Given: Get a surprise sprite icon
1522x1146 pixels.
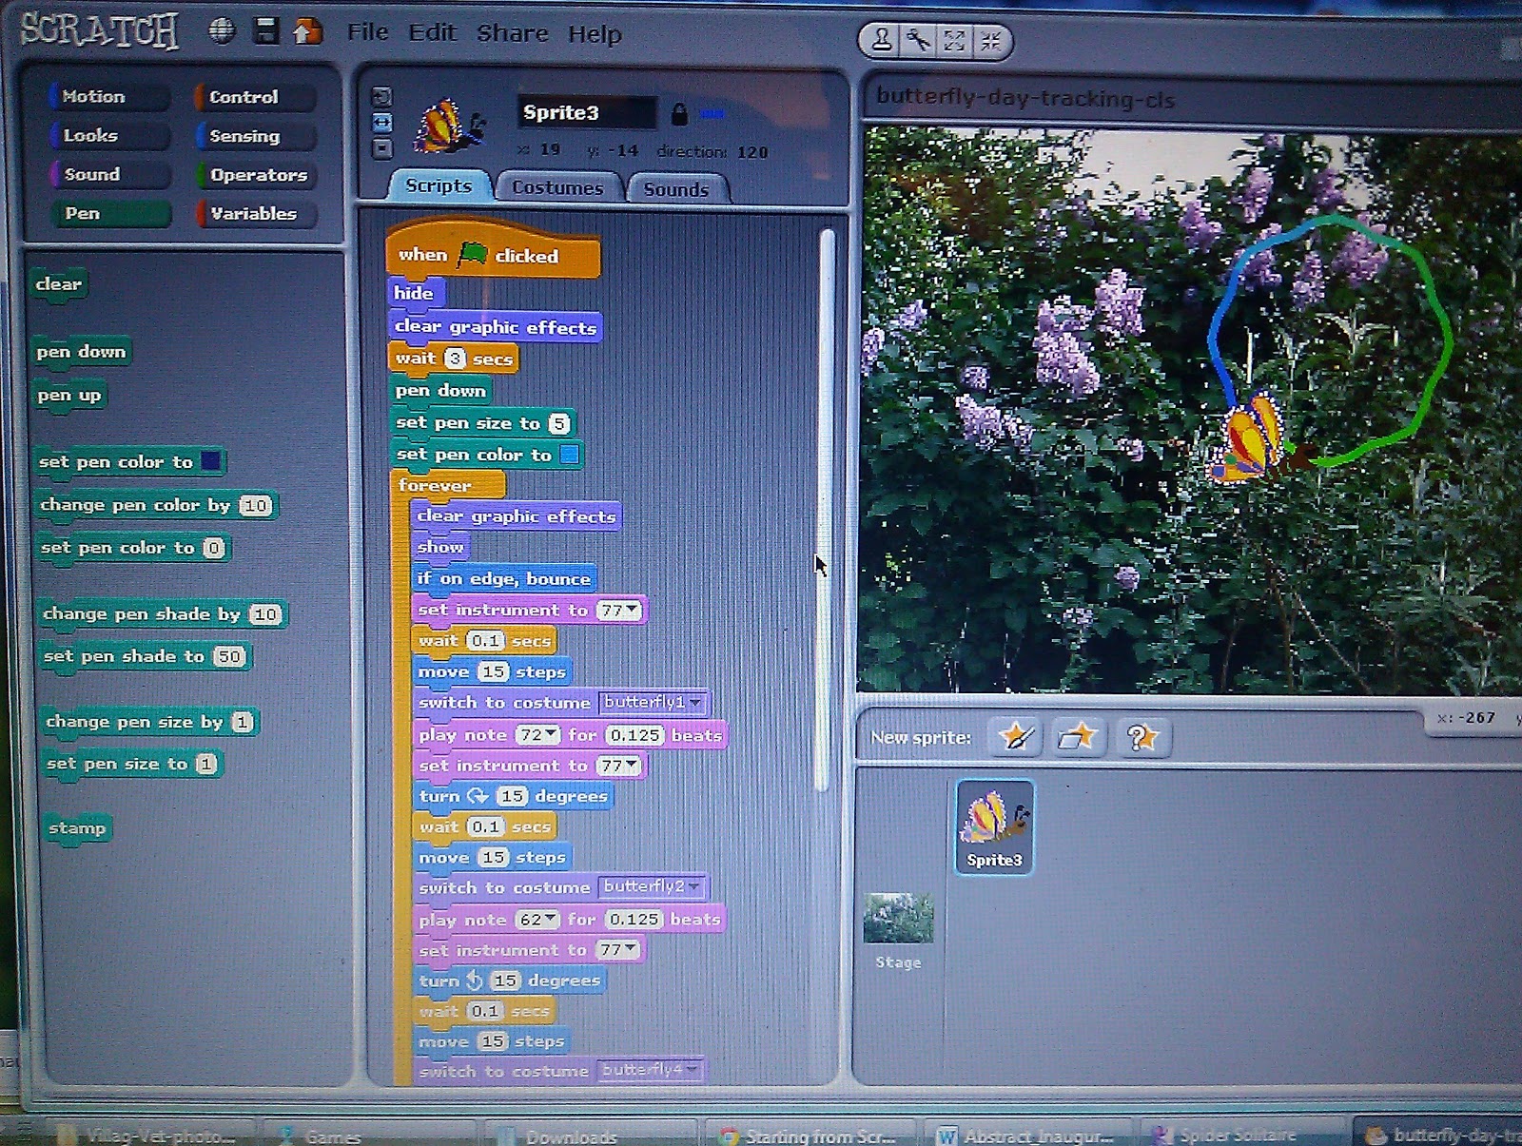Looking at the screenshot, I should 1141,738.
